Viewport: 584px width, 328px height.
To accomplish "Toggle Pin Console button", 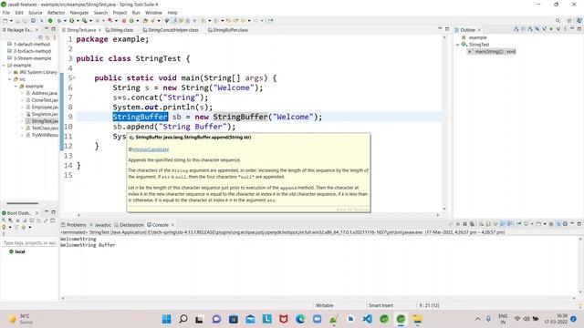I will tap(518, 224).
